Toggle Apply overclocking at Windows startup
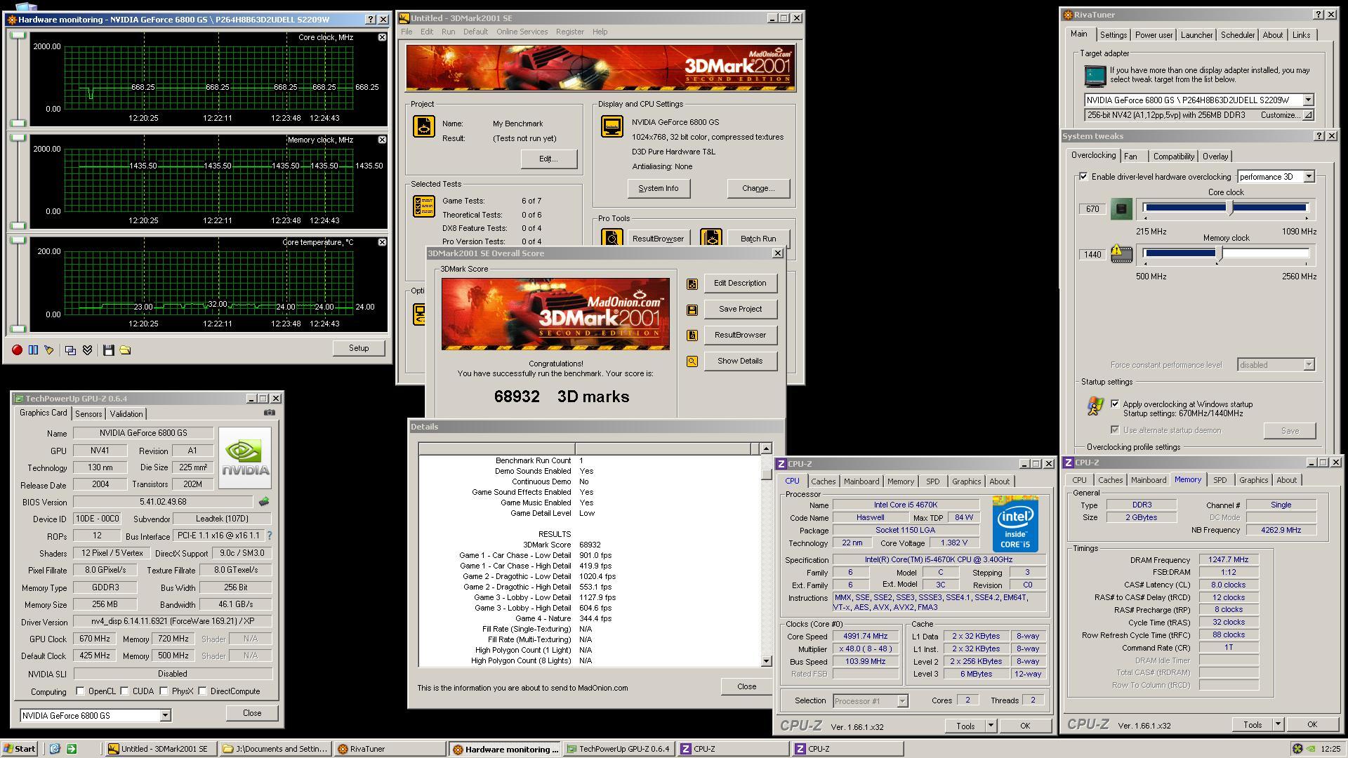1348x758 pixels. 1115,404
